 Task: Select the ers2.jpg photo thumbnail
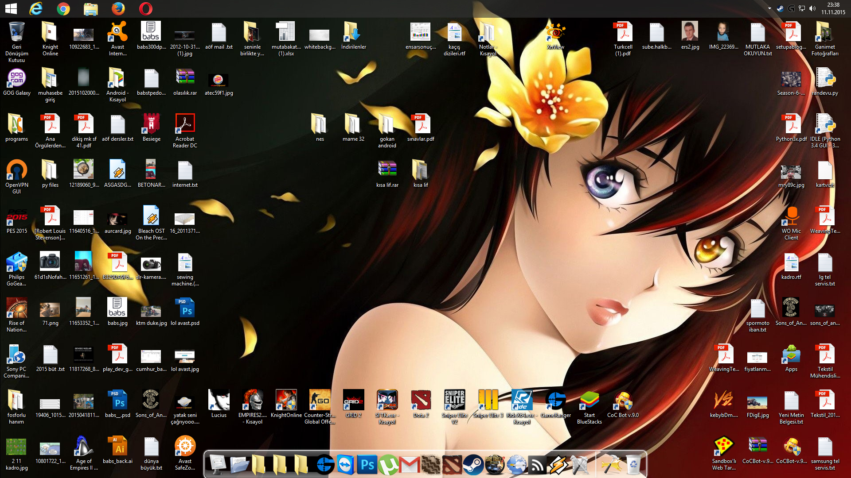(x=690, y=36)
